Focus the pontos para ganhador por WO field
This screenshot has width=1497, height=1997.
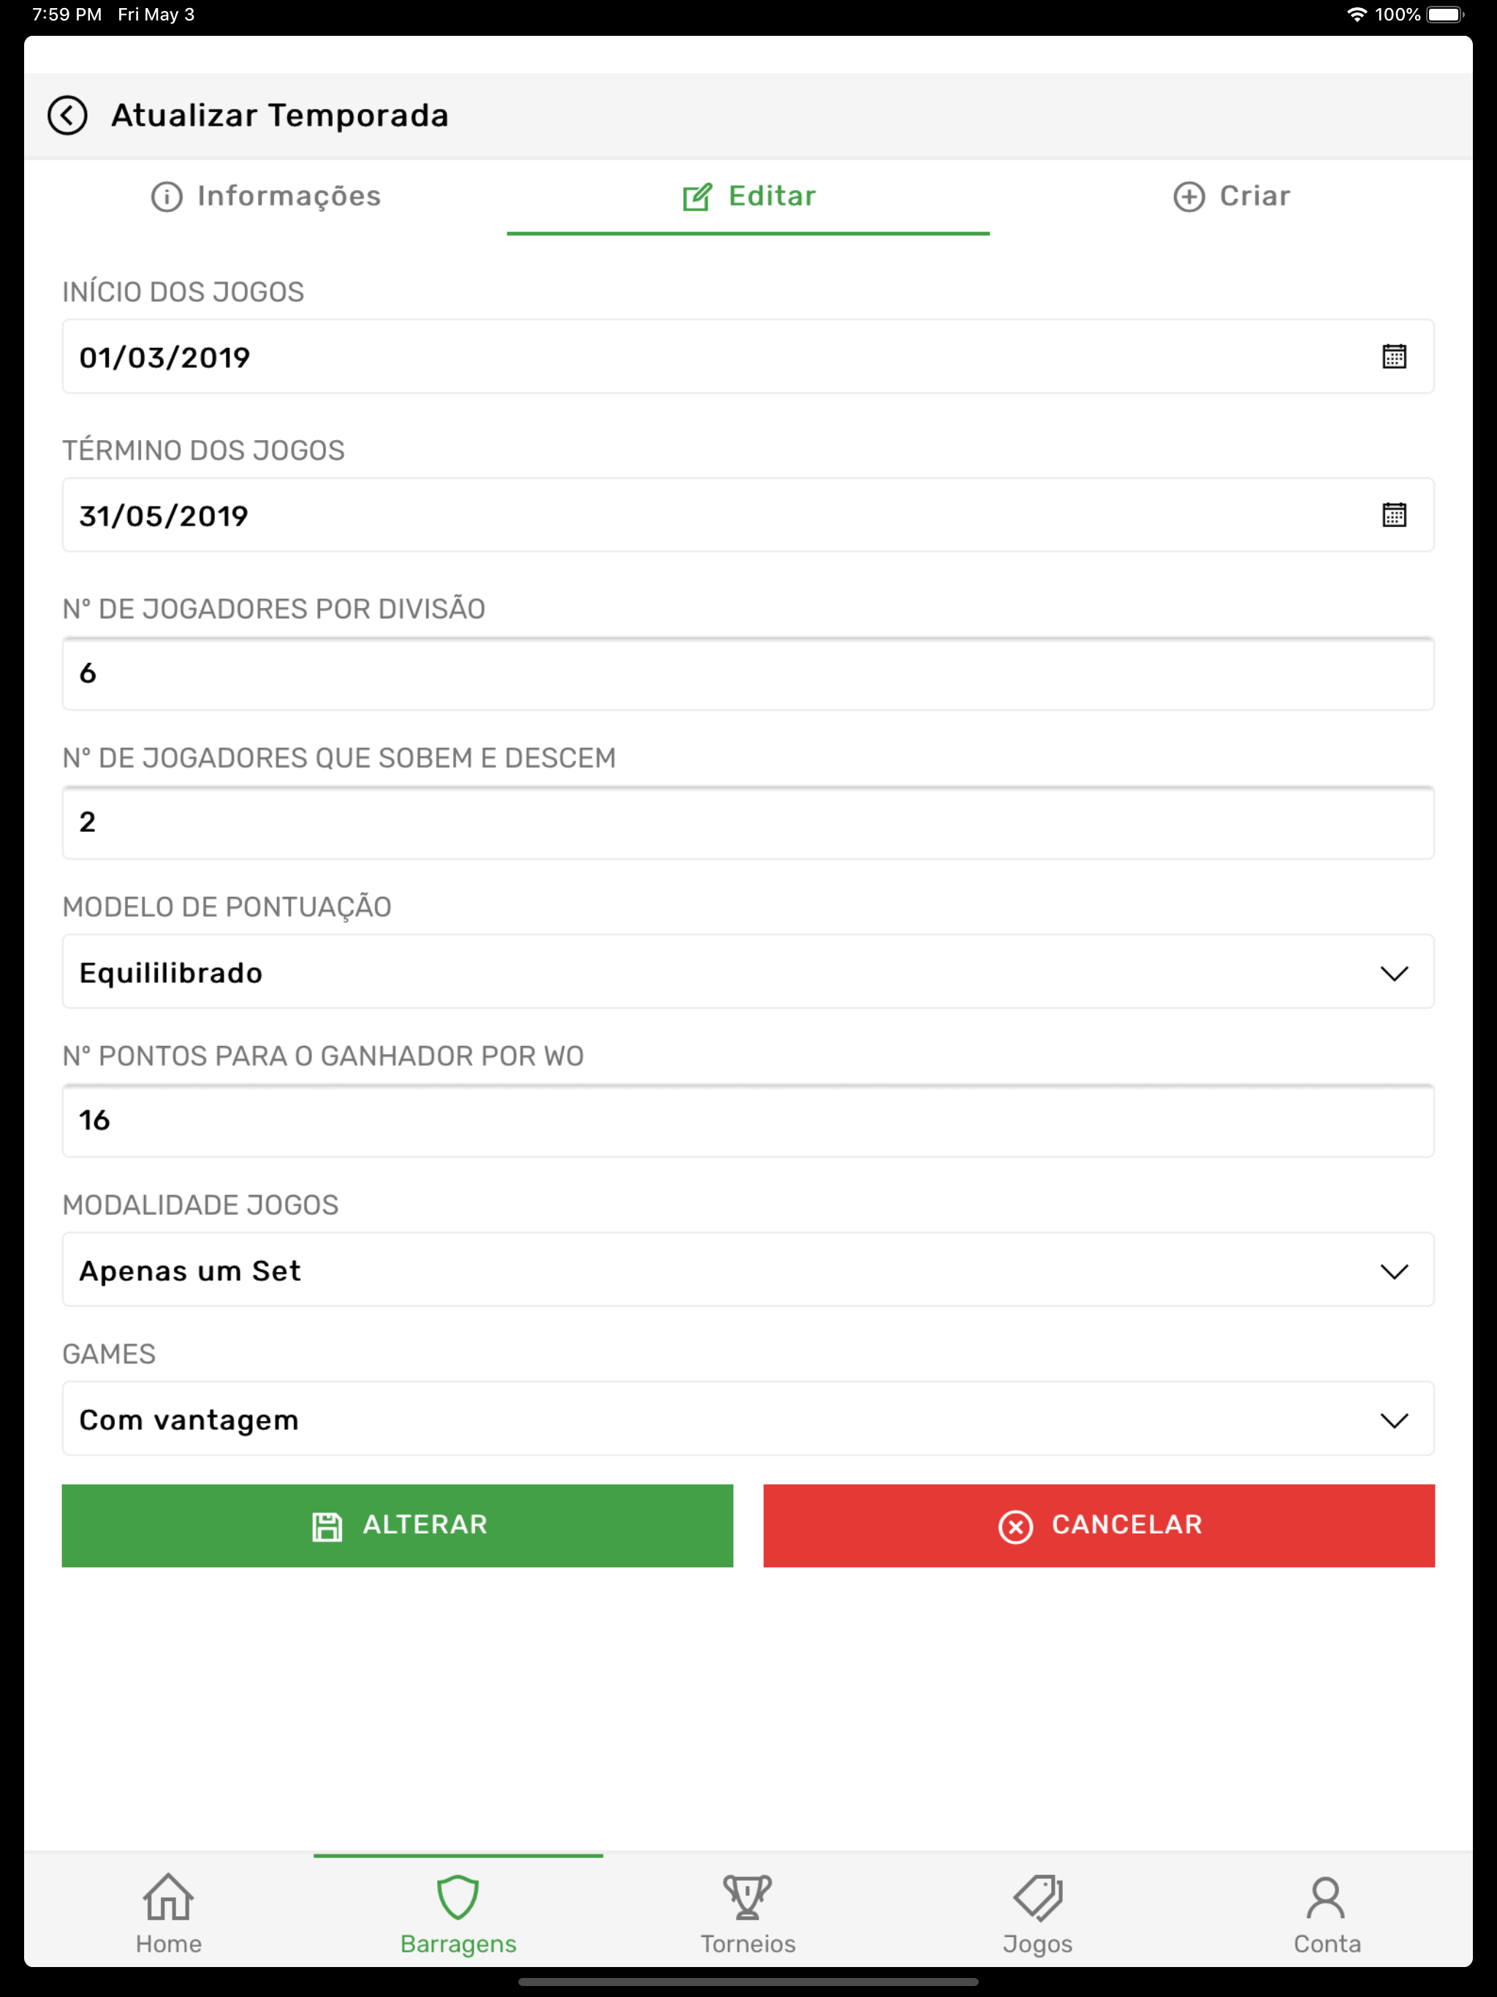point(748,1121)
